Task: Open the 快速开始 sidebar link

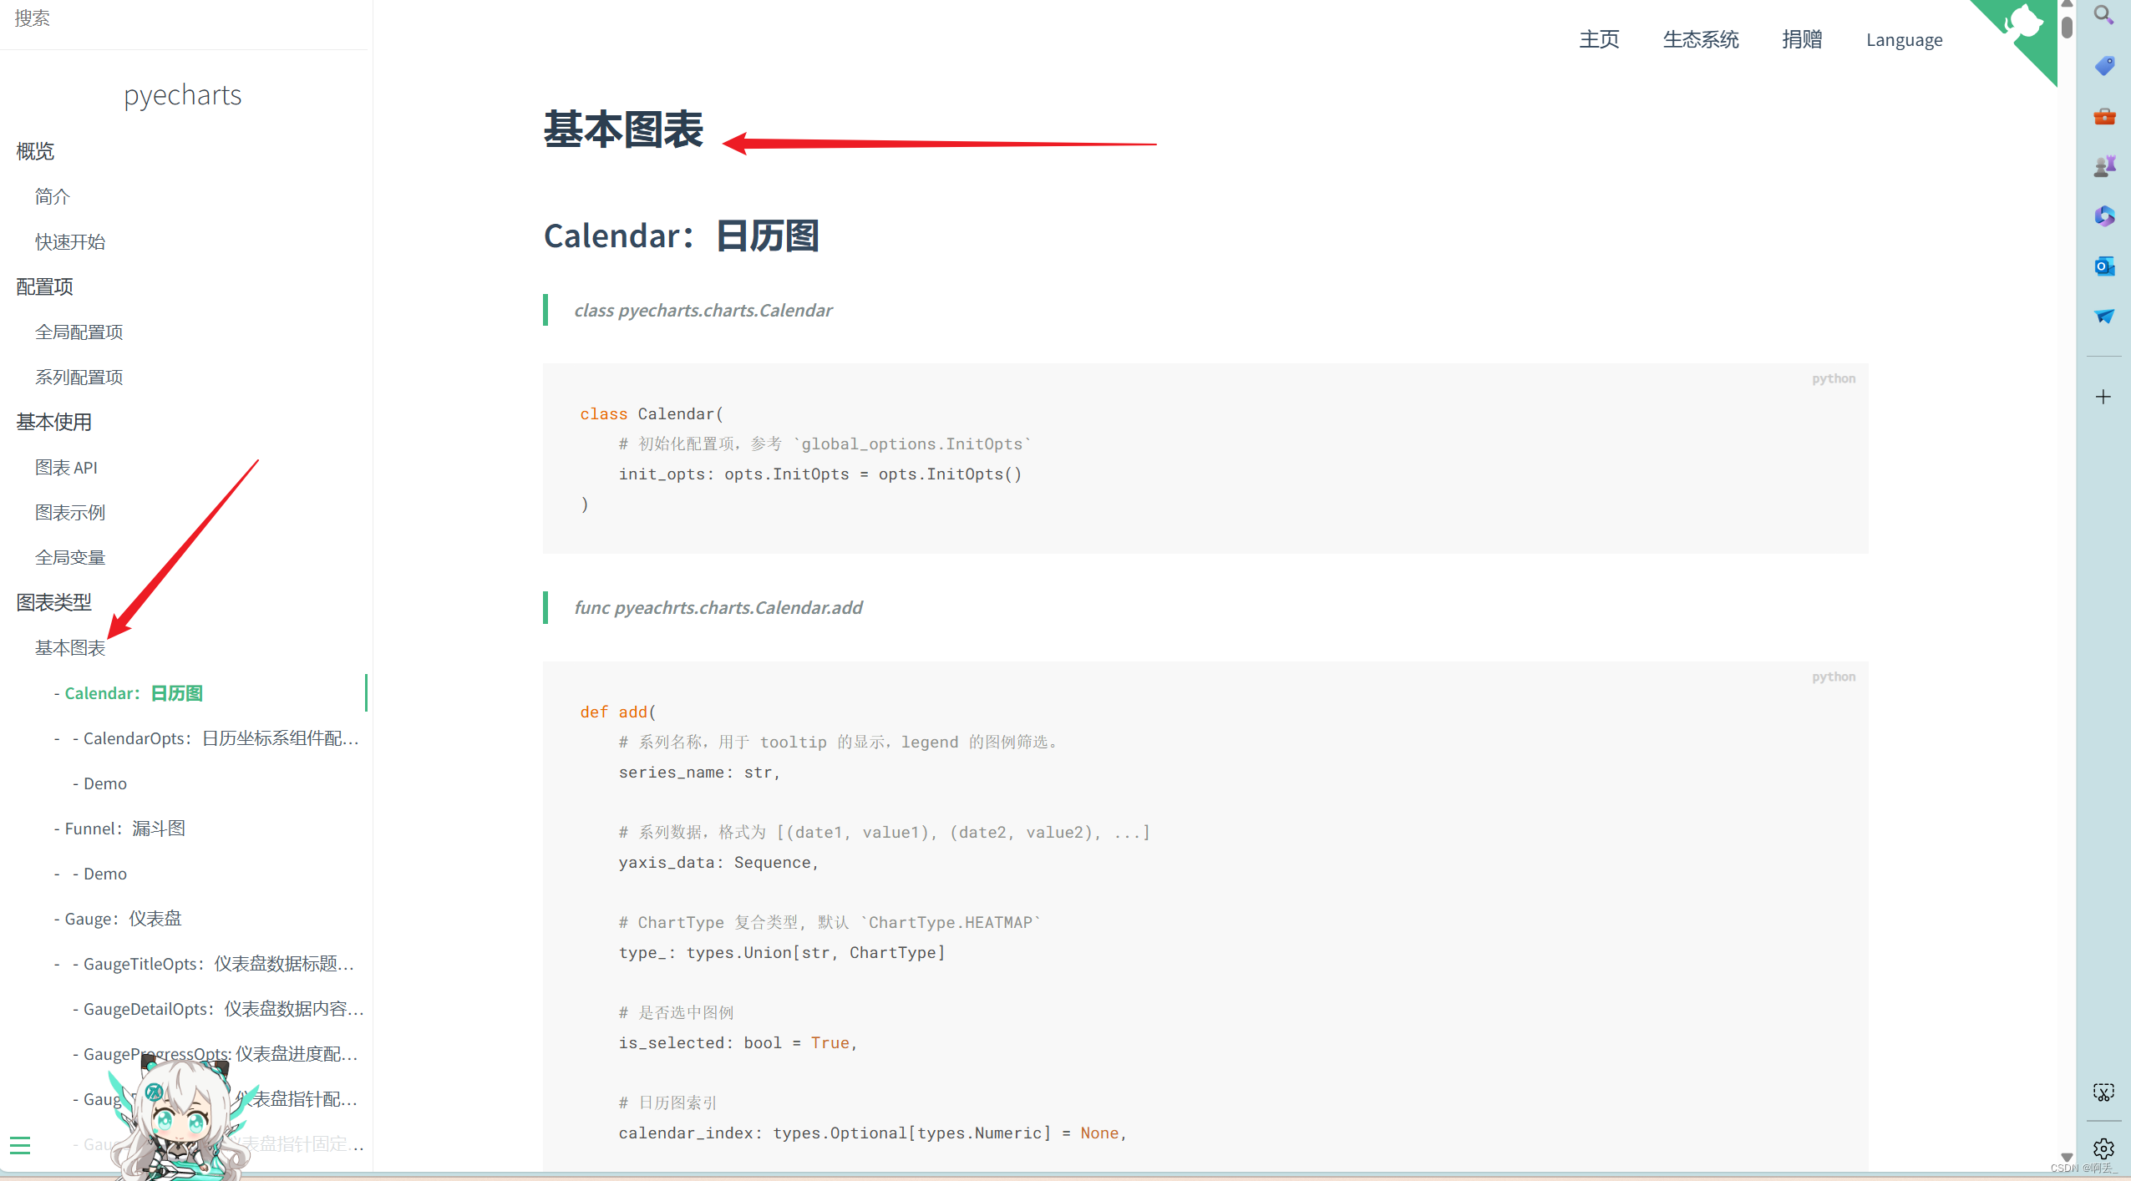Action: coord(70,241)
